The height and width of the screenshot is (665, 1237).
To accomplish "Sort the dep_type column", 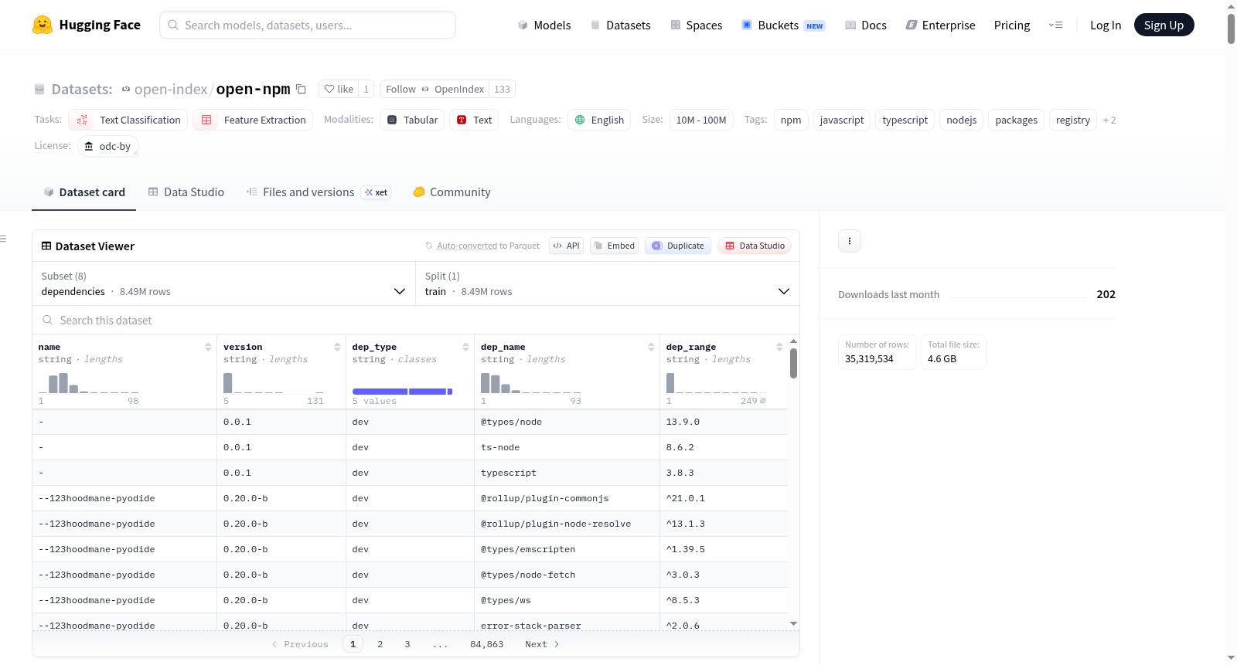I will [x=465, y=347].
